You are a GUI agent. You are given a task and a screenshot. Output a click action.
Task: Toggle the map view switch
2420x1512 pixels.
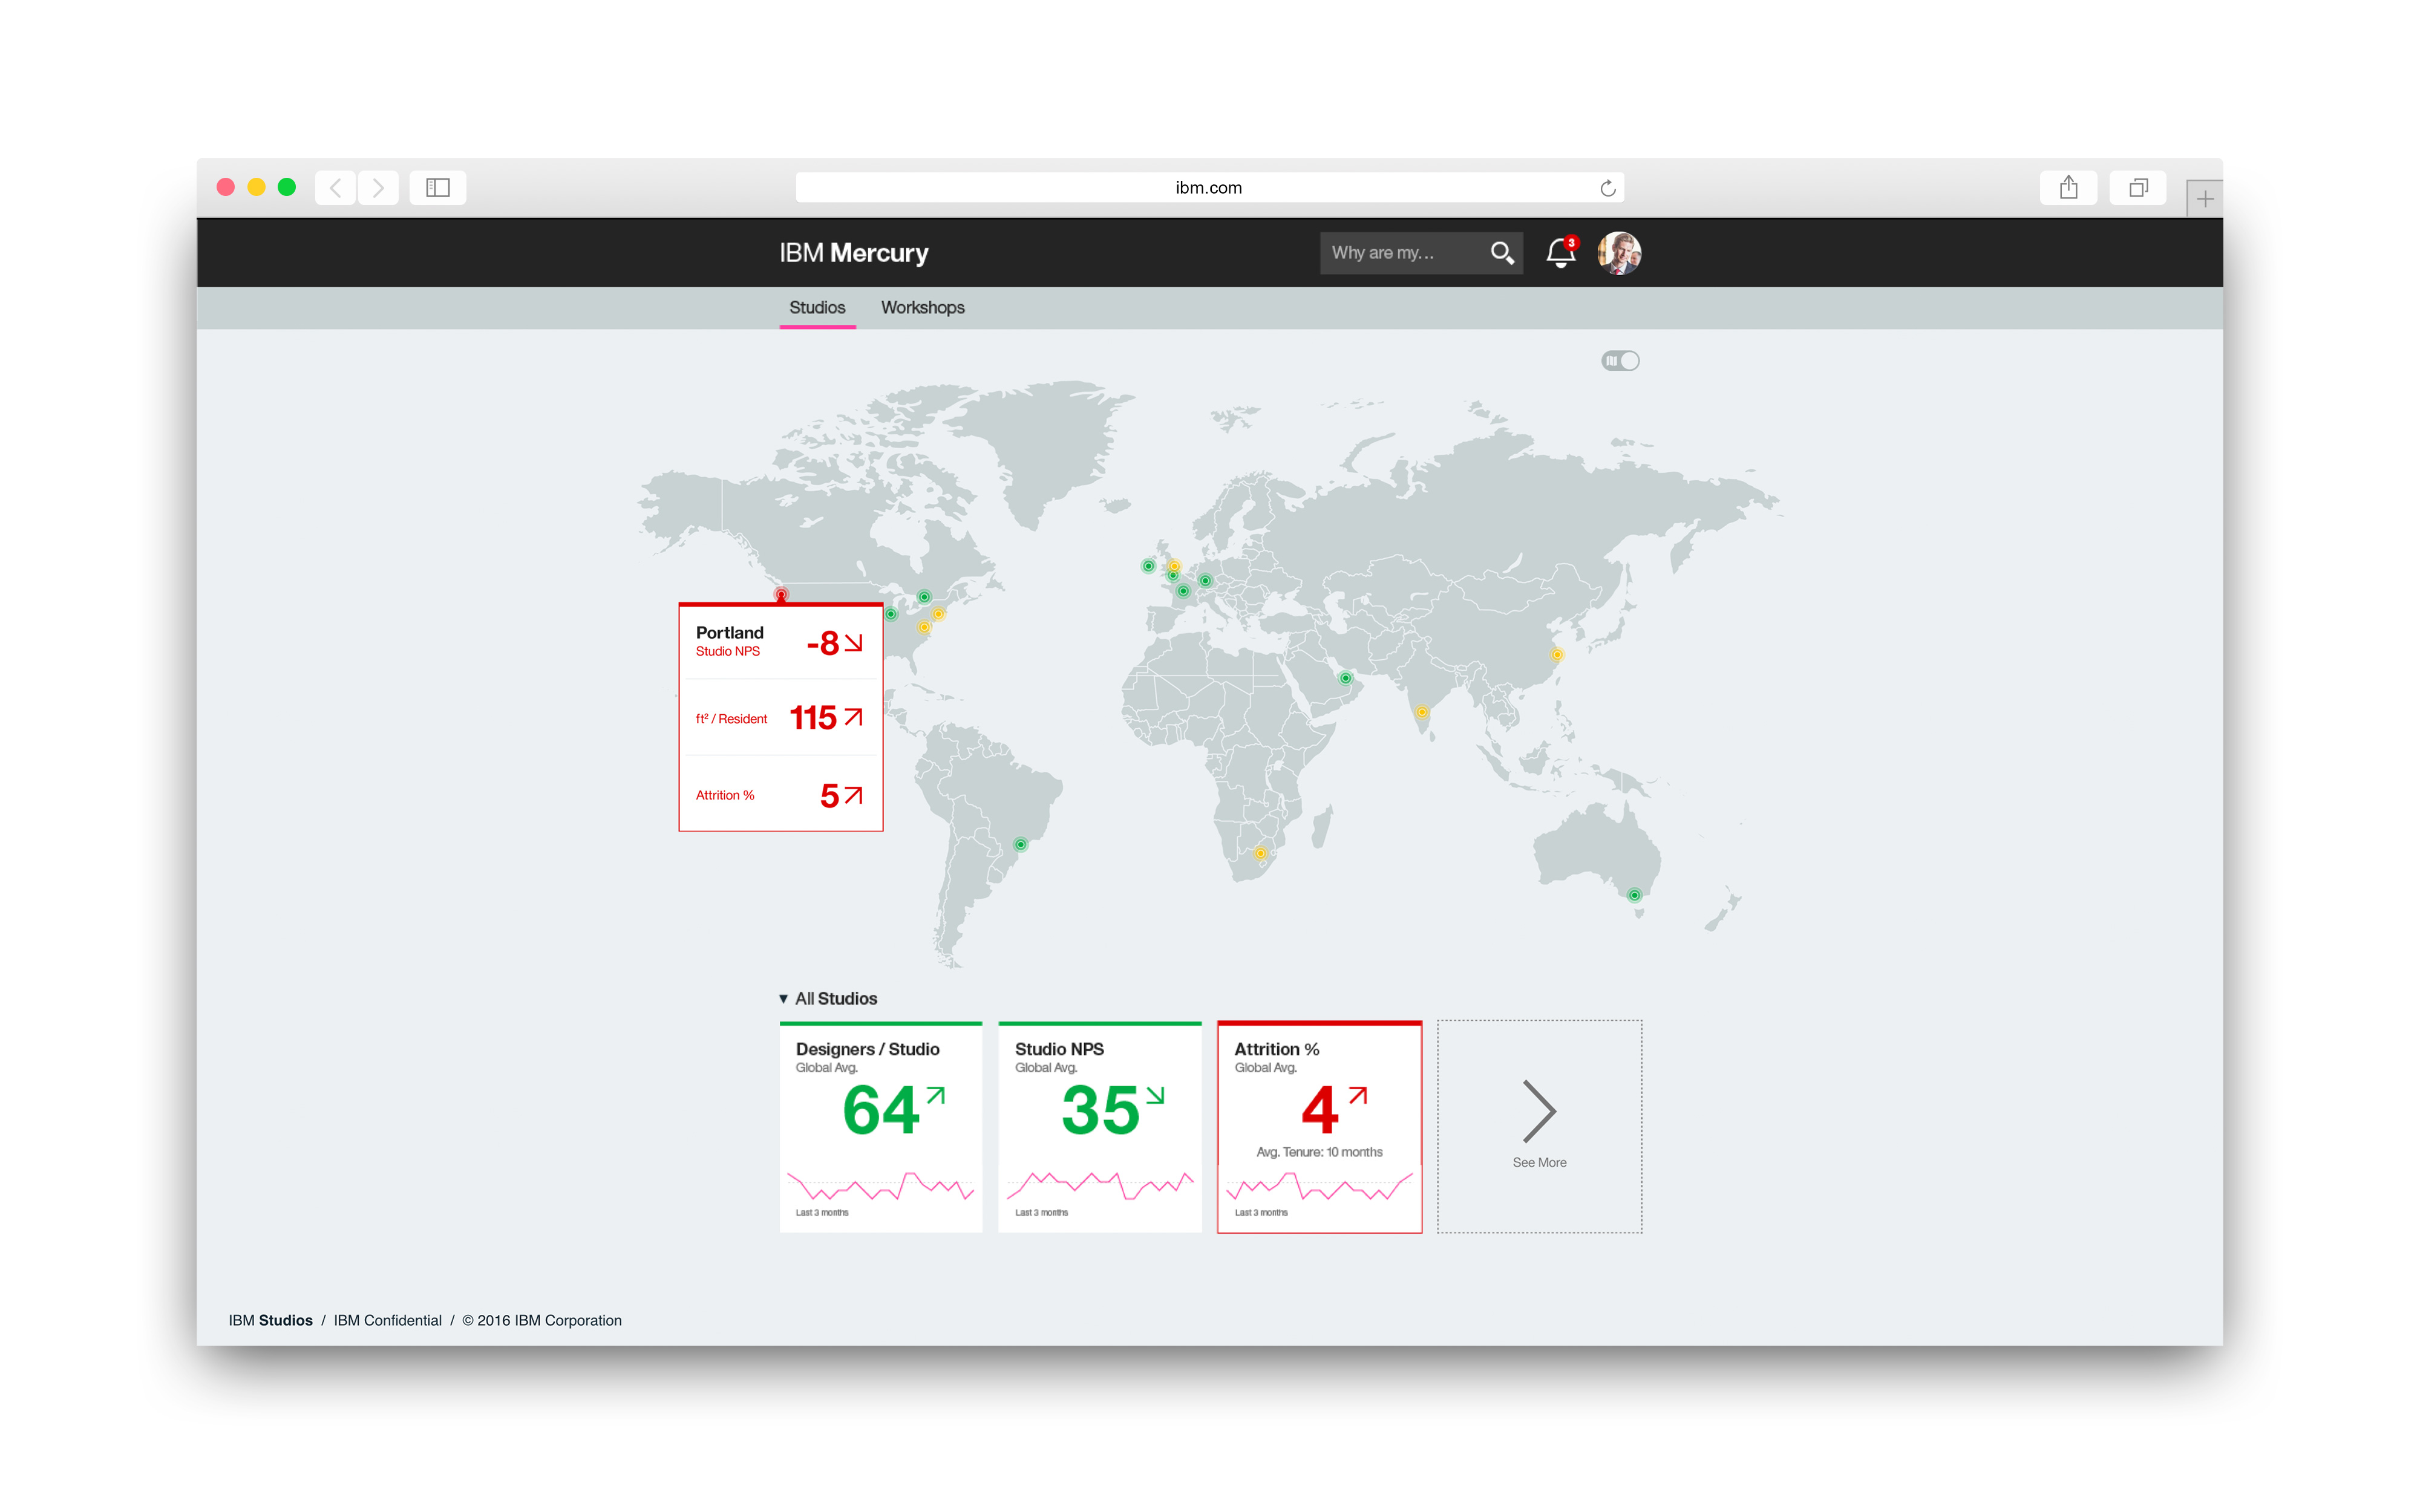[x=1620, y=361]
